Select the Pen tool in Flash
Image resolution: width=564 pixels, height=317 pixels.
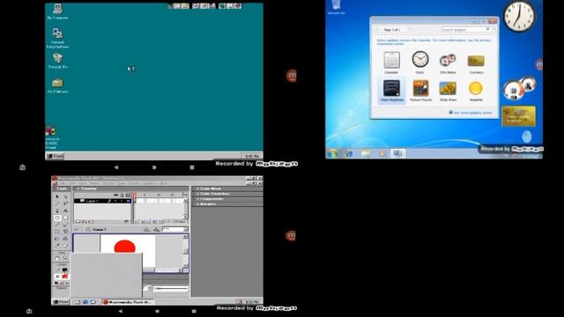click(56, 210)
